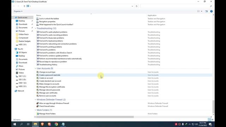Select 'Record steps to reproduce a problem'
Screen dimensions: 226x127
53,62
